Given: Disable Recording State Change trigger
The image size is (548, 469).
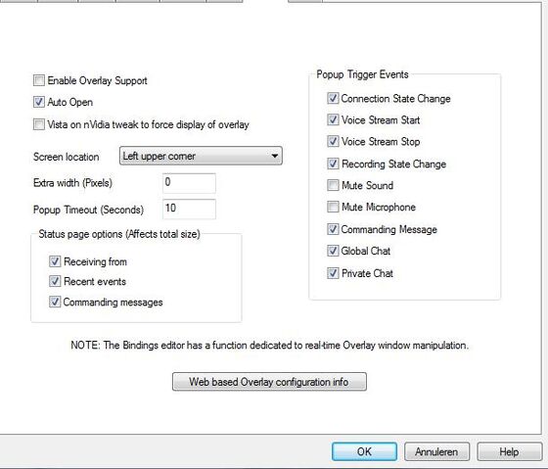Looking at the screenshot, I should tap(333, 164).
